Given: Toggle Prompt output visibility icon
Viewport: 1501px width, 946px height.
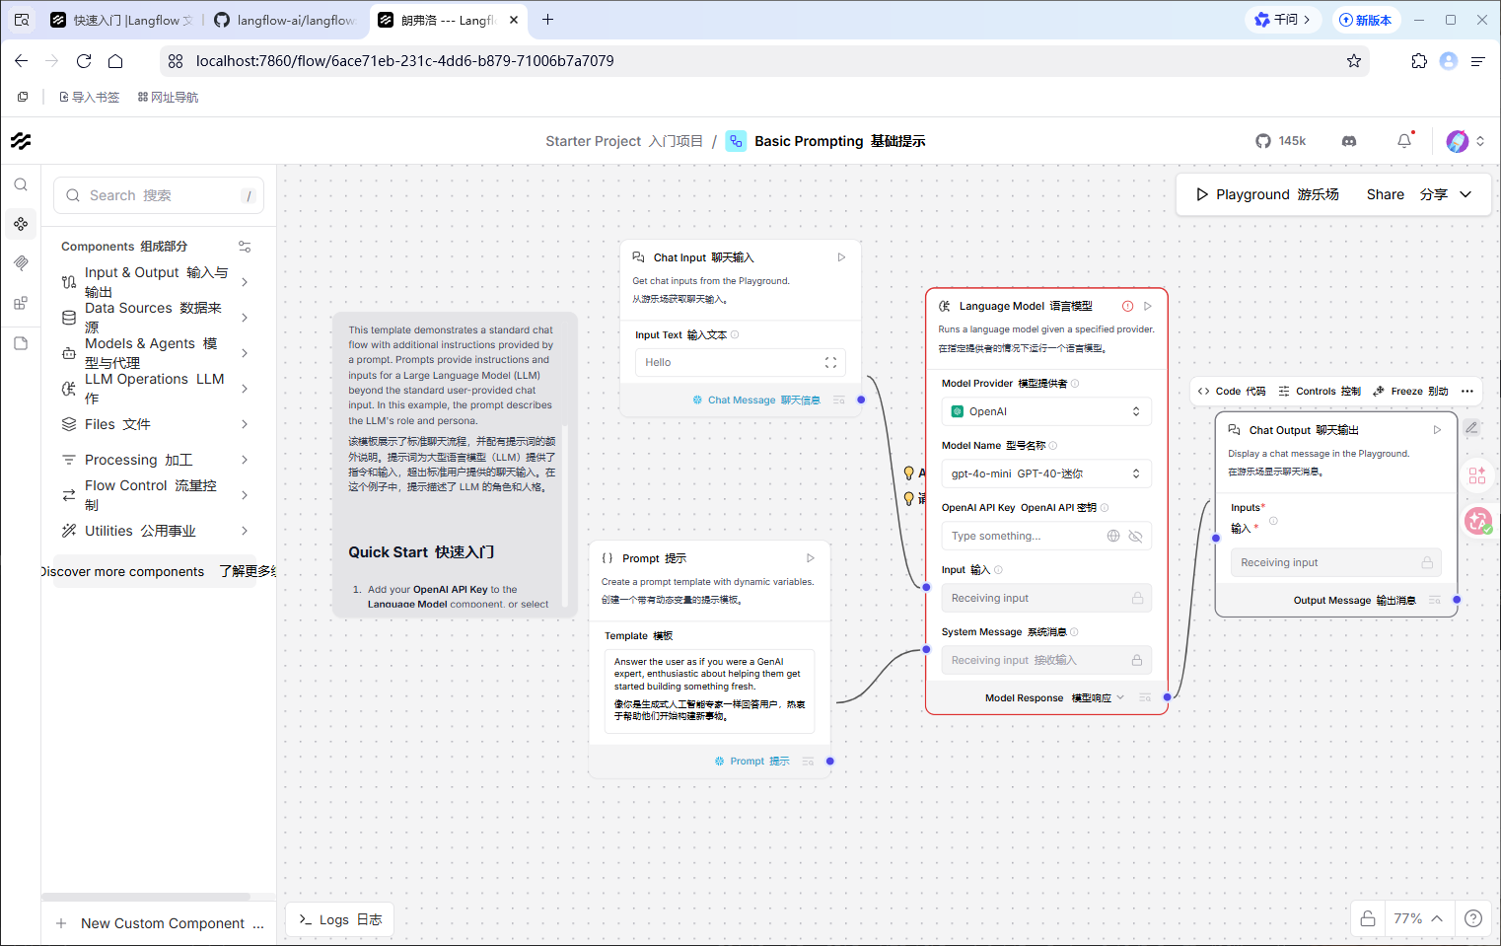Looking at the screenshot, I should point(809,762).
